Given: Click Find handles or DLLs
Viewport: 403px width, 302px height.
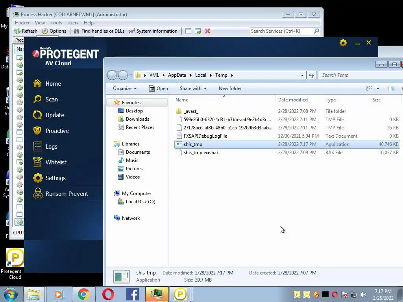Looking at the screenshot, I should point(99,31).
